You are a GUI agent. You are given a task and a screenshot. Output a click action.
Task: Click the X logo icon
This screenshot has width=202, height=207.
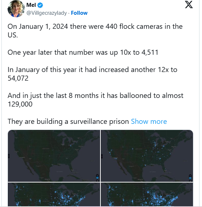click(x=189, y=4)
